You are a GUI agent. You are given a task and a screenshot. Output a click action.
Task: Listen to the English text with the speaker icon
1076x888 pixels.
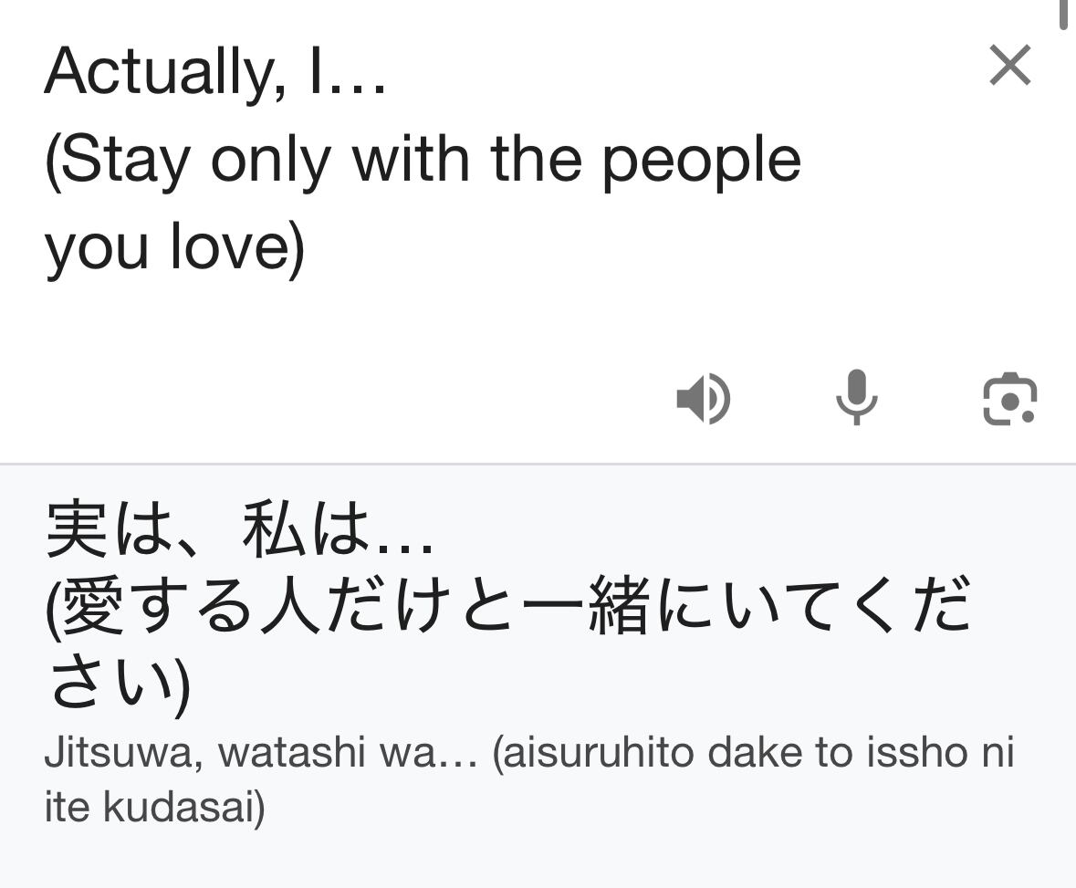click(703, 399)
